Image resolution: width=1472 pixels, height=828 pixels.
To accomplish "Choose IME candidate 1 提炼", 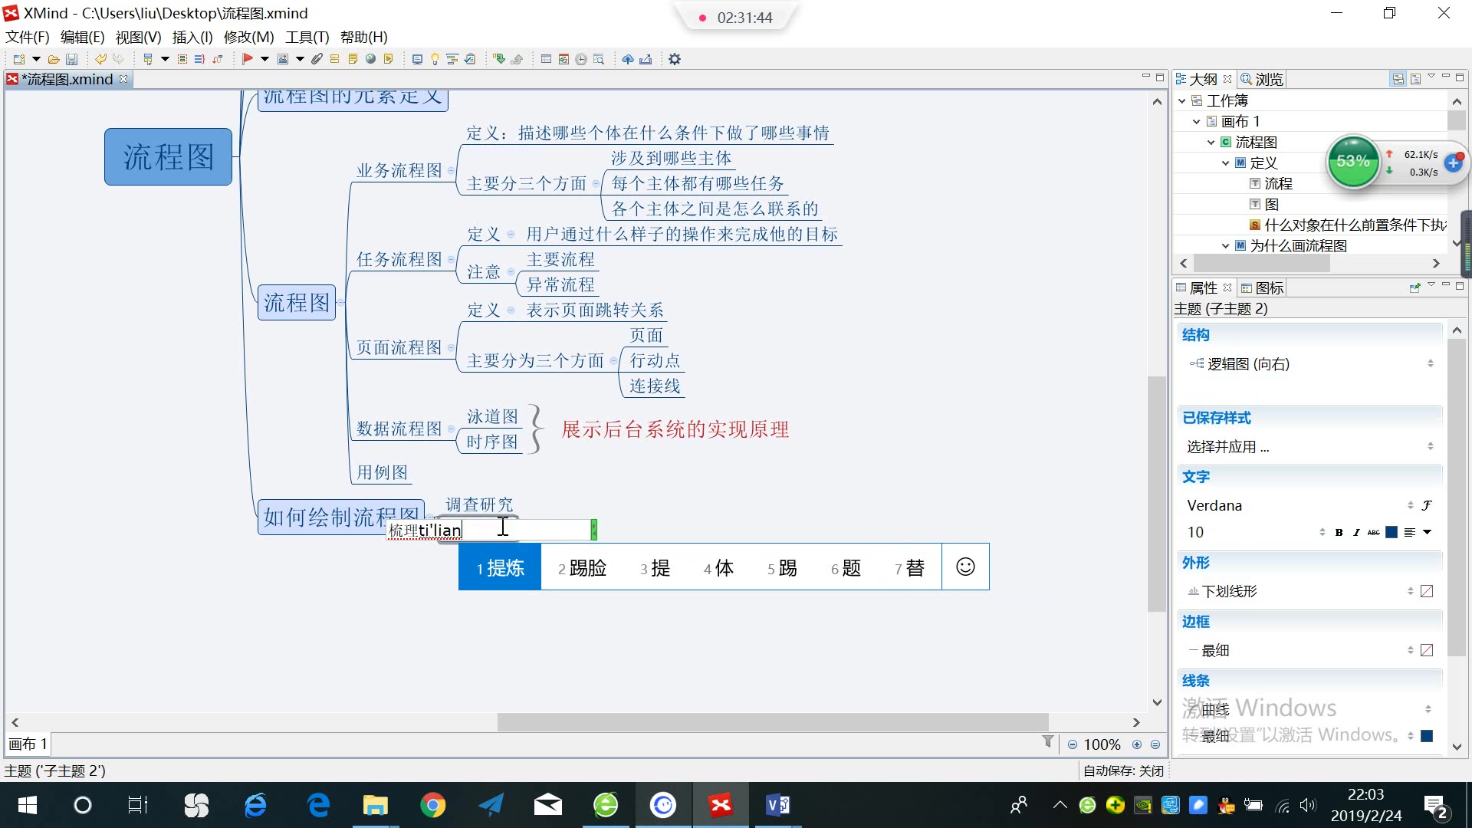I will coord(500,567).
